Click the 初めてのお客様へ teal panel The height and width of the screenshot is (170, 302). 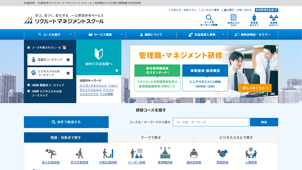99,58
